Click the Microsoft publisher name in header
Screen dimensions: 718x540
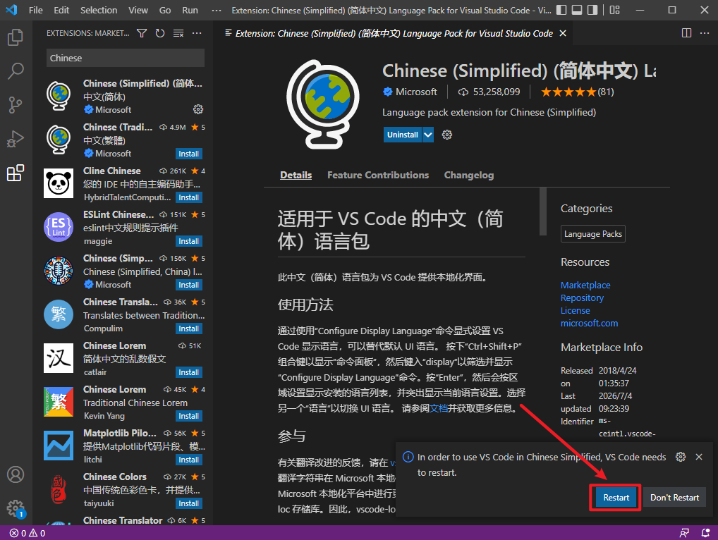(416, 92)
